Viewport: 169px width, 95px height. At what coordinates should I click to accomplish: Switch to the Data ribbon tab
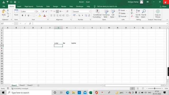[x=48, y=6]
